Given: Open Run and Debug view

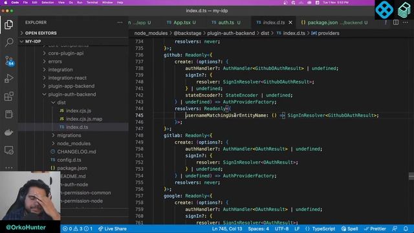Looking at the screenshot, I should [8, 78].
